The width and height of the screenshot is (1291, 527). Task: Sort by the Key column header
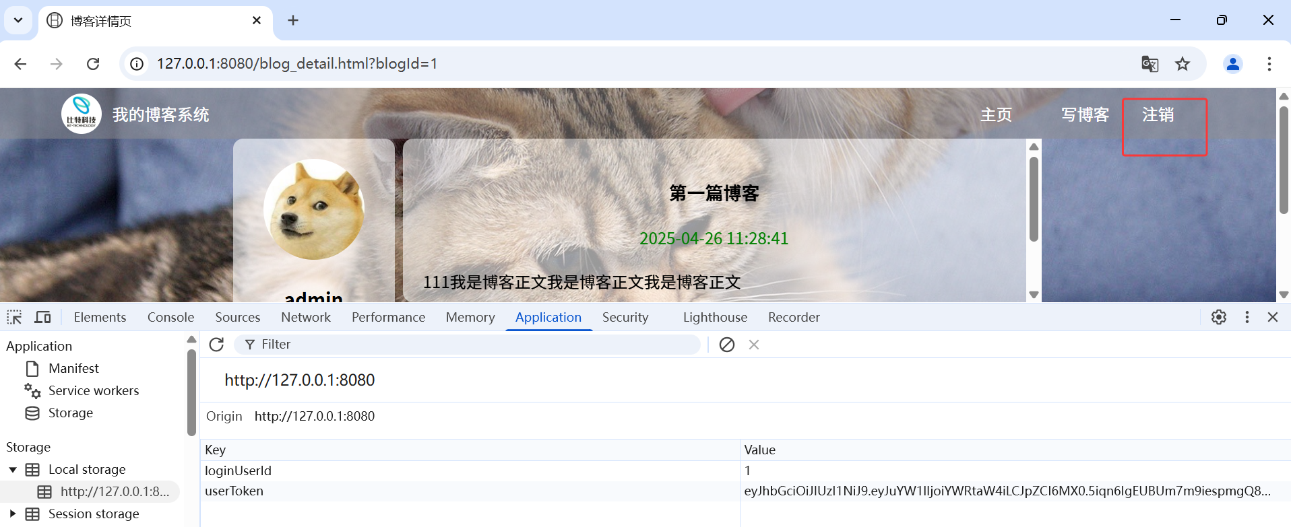(470, 450)
